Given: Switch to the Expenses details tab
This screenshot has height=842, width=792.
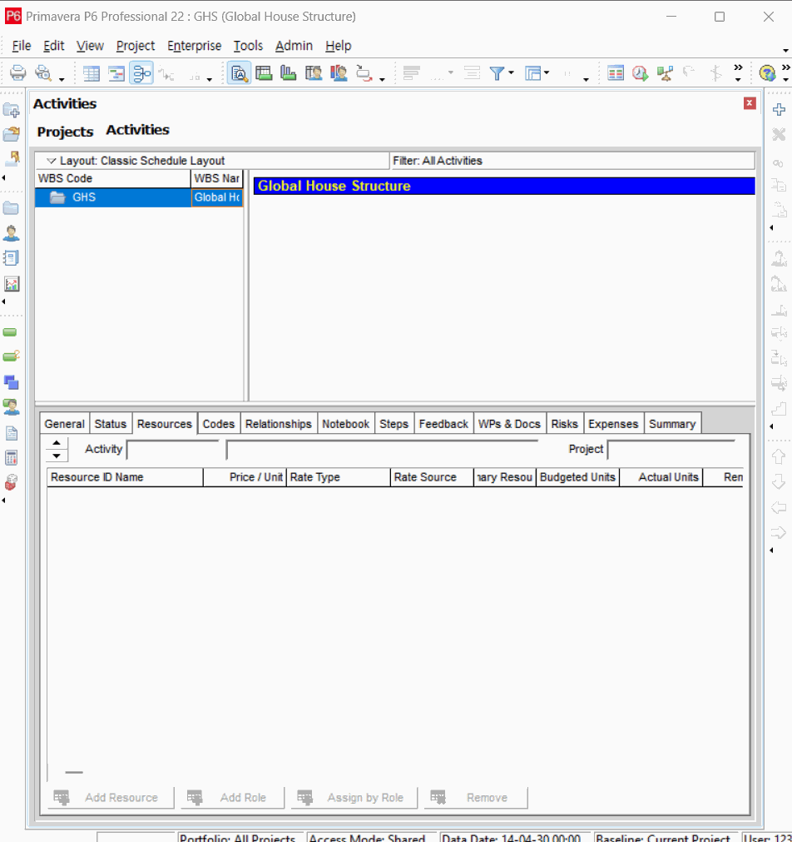Looking at the screenshot, I should 613,424.
